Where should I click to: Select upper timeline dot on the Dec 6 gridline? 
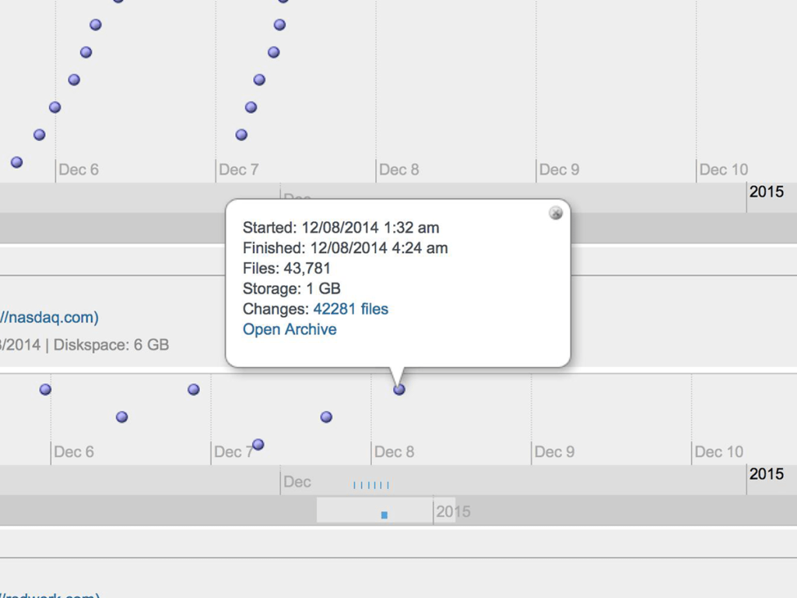click(55, 107)
